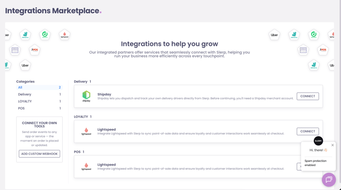Click the Slerp avatar in chat popup
The width and height of the screenshot is (341, 190).
click(319, 141)
